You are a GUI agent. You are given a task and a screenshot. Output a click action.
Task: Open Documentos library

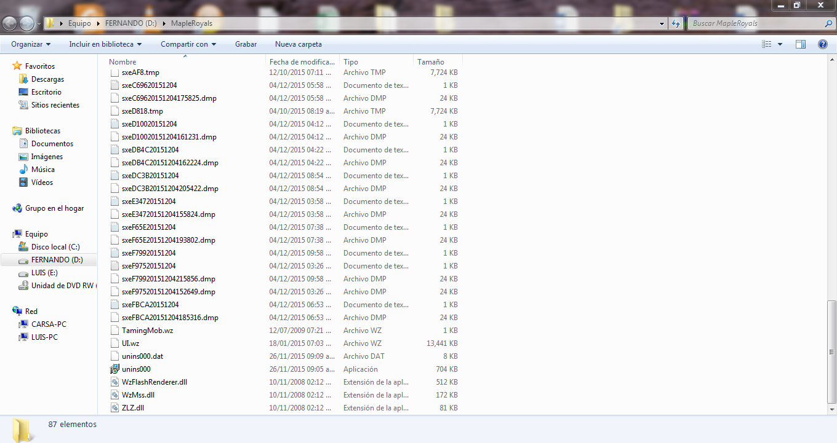point(52,144)
